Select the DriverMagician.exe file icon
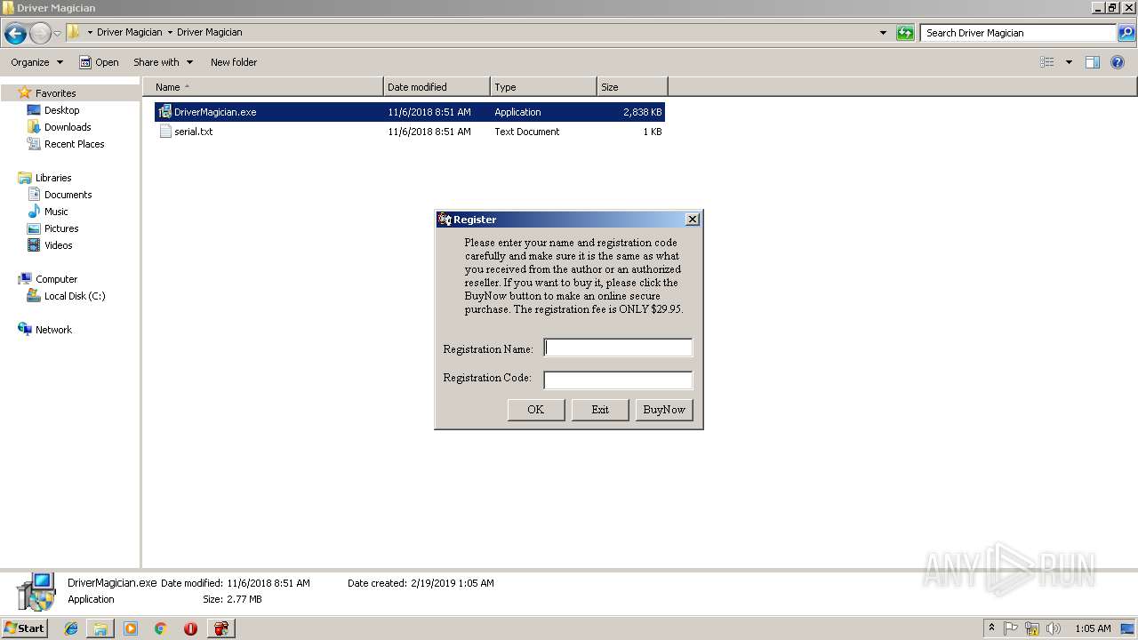 164,112
